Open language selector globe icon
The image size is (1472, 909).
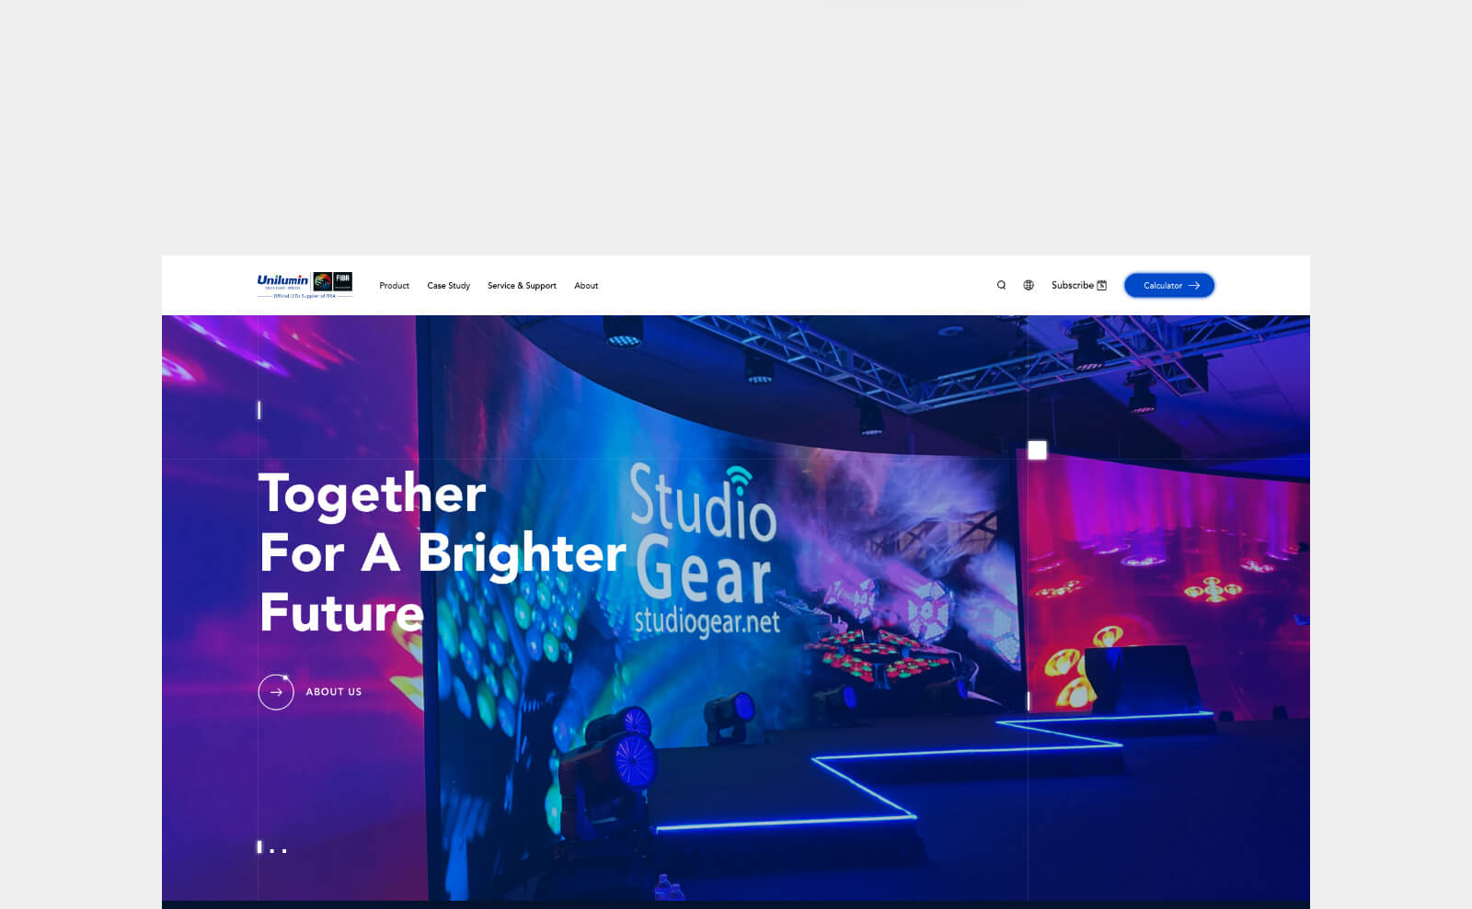point(1029,286)
